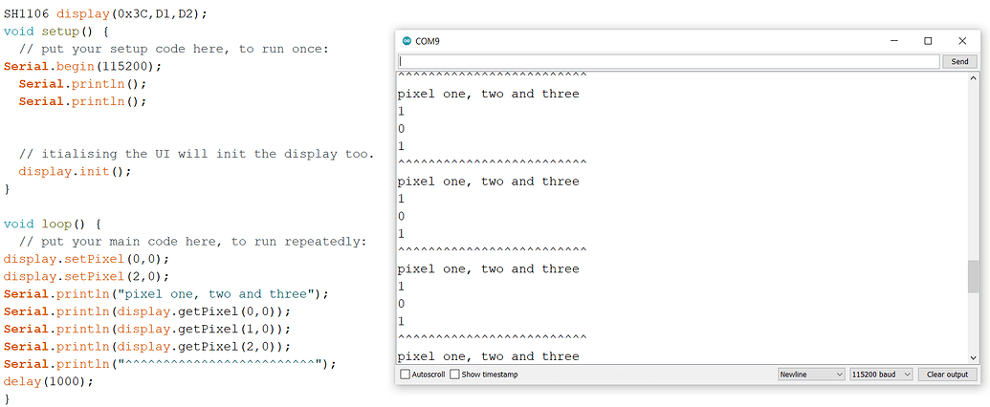Screen dimensions: 990x407
Task: Click the vertical scrollbar thumb in serial output
Action: pos(973,276)
